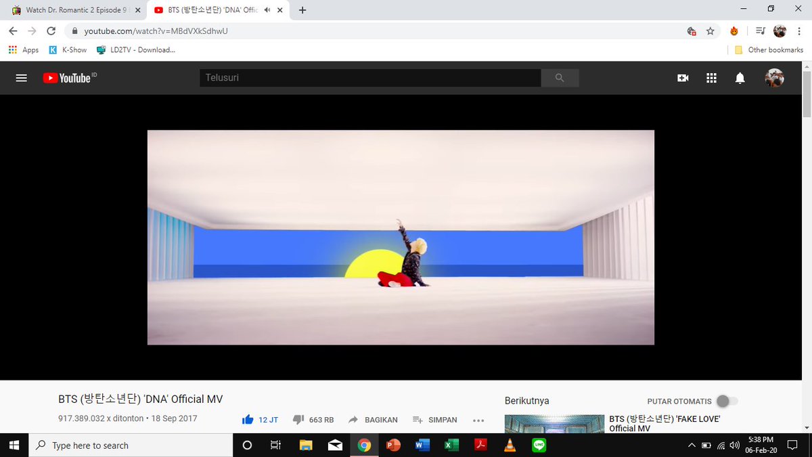Open Excel from the taskbar

451,445
